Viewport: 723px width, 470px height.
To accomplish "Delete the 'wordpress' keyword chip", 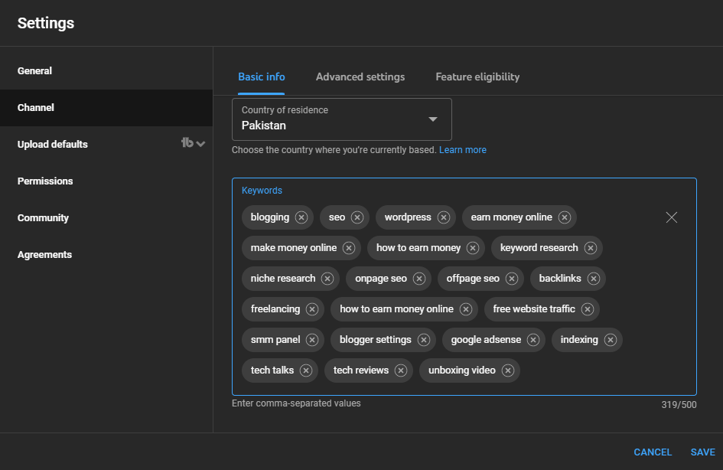I will pyautogui.click(x=444, y=217).
